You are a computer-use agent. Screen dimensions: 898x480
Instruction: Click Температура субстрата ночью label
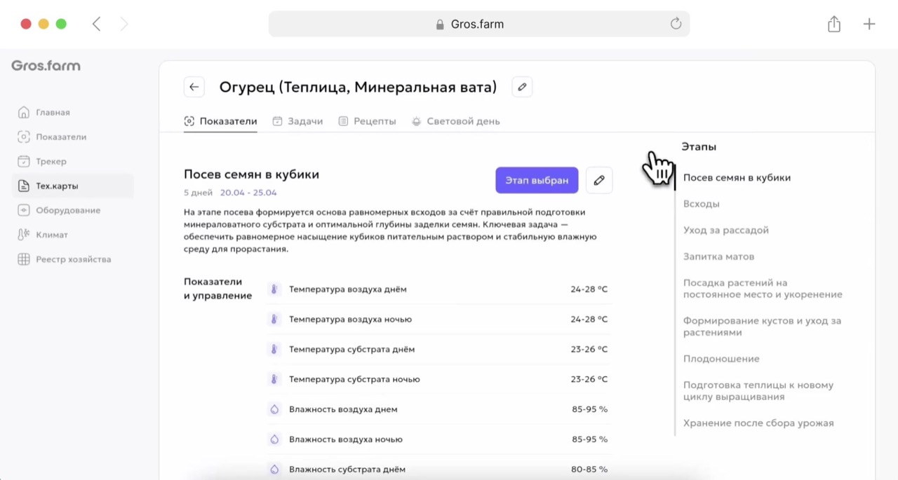(354, 379)
